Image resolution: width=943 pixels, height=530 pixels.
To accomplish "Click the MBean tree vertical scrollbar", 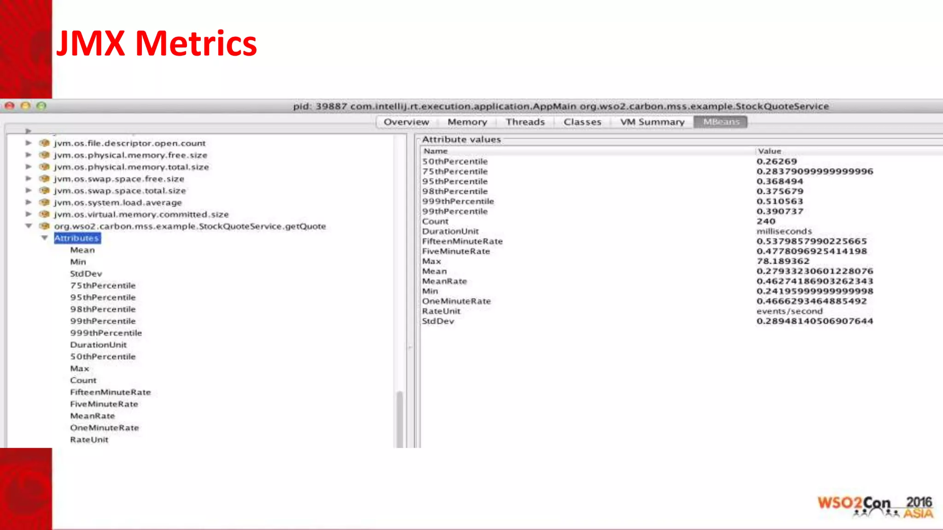I will click(400, 419).
